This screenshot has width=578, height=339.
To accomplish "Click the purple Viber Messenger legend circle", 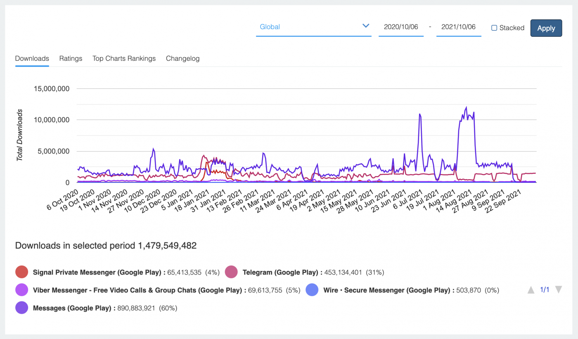I will pos(21,290).
